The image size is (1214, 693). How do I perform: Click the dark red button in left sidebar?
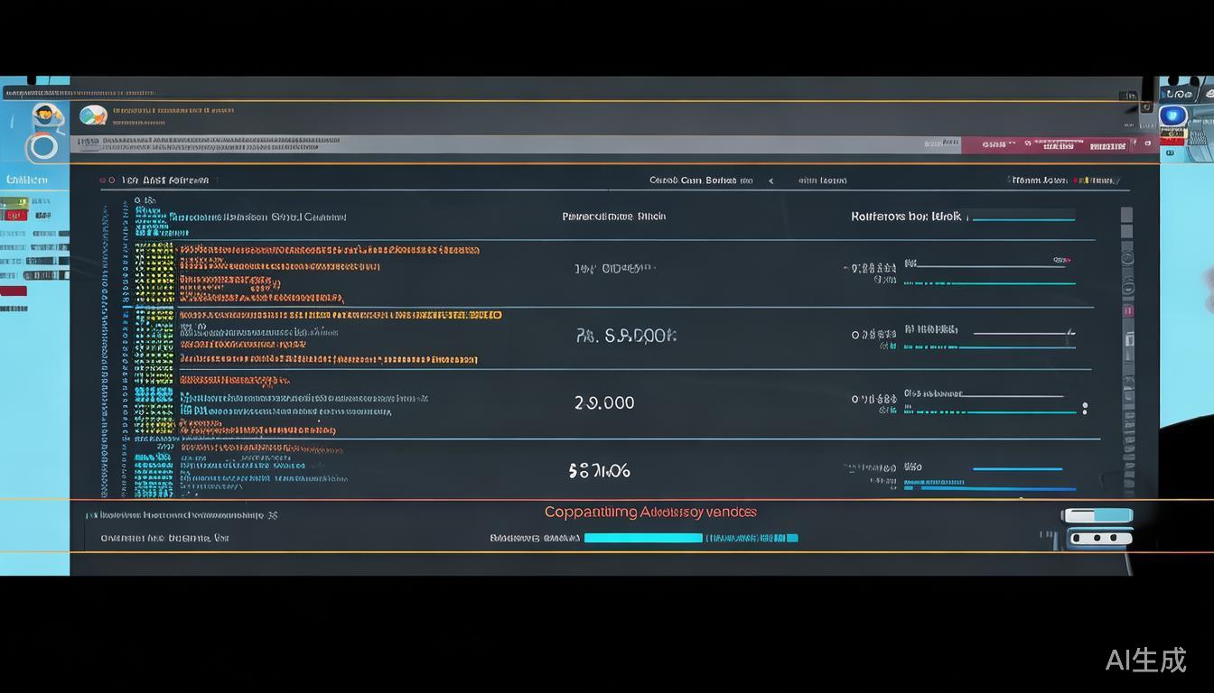(14, 291)
